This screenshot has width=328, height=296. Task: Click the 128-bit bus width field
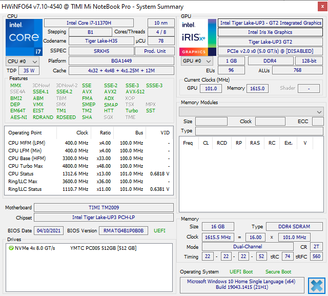point(309,61)
